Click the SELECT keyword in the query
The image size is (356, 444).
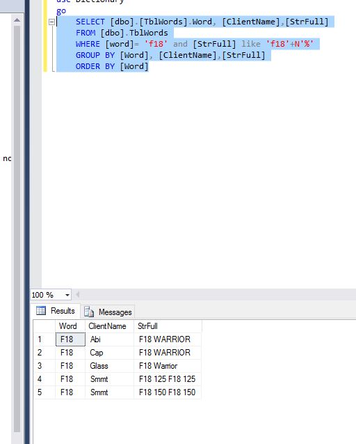(90, 22)
